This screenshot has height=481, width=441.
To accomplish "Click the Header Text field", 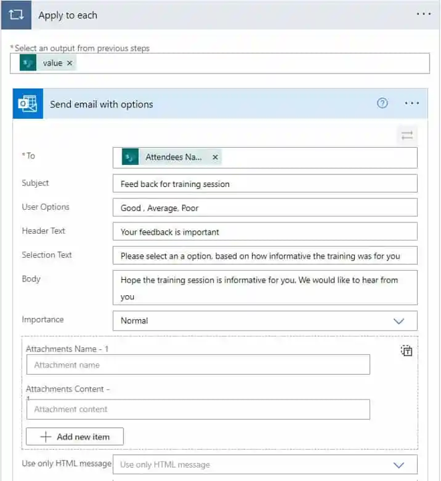I will pyautogui.click(x=265, y=232).
